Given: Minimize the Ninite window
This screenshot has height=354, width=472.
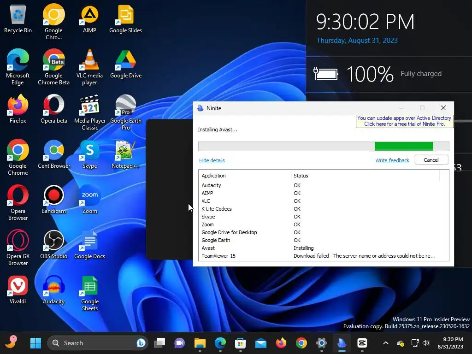Looking at the screenshot, I should pos(401,108).
